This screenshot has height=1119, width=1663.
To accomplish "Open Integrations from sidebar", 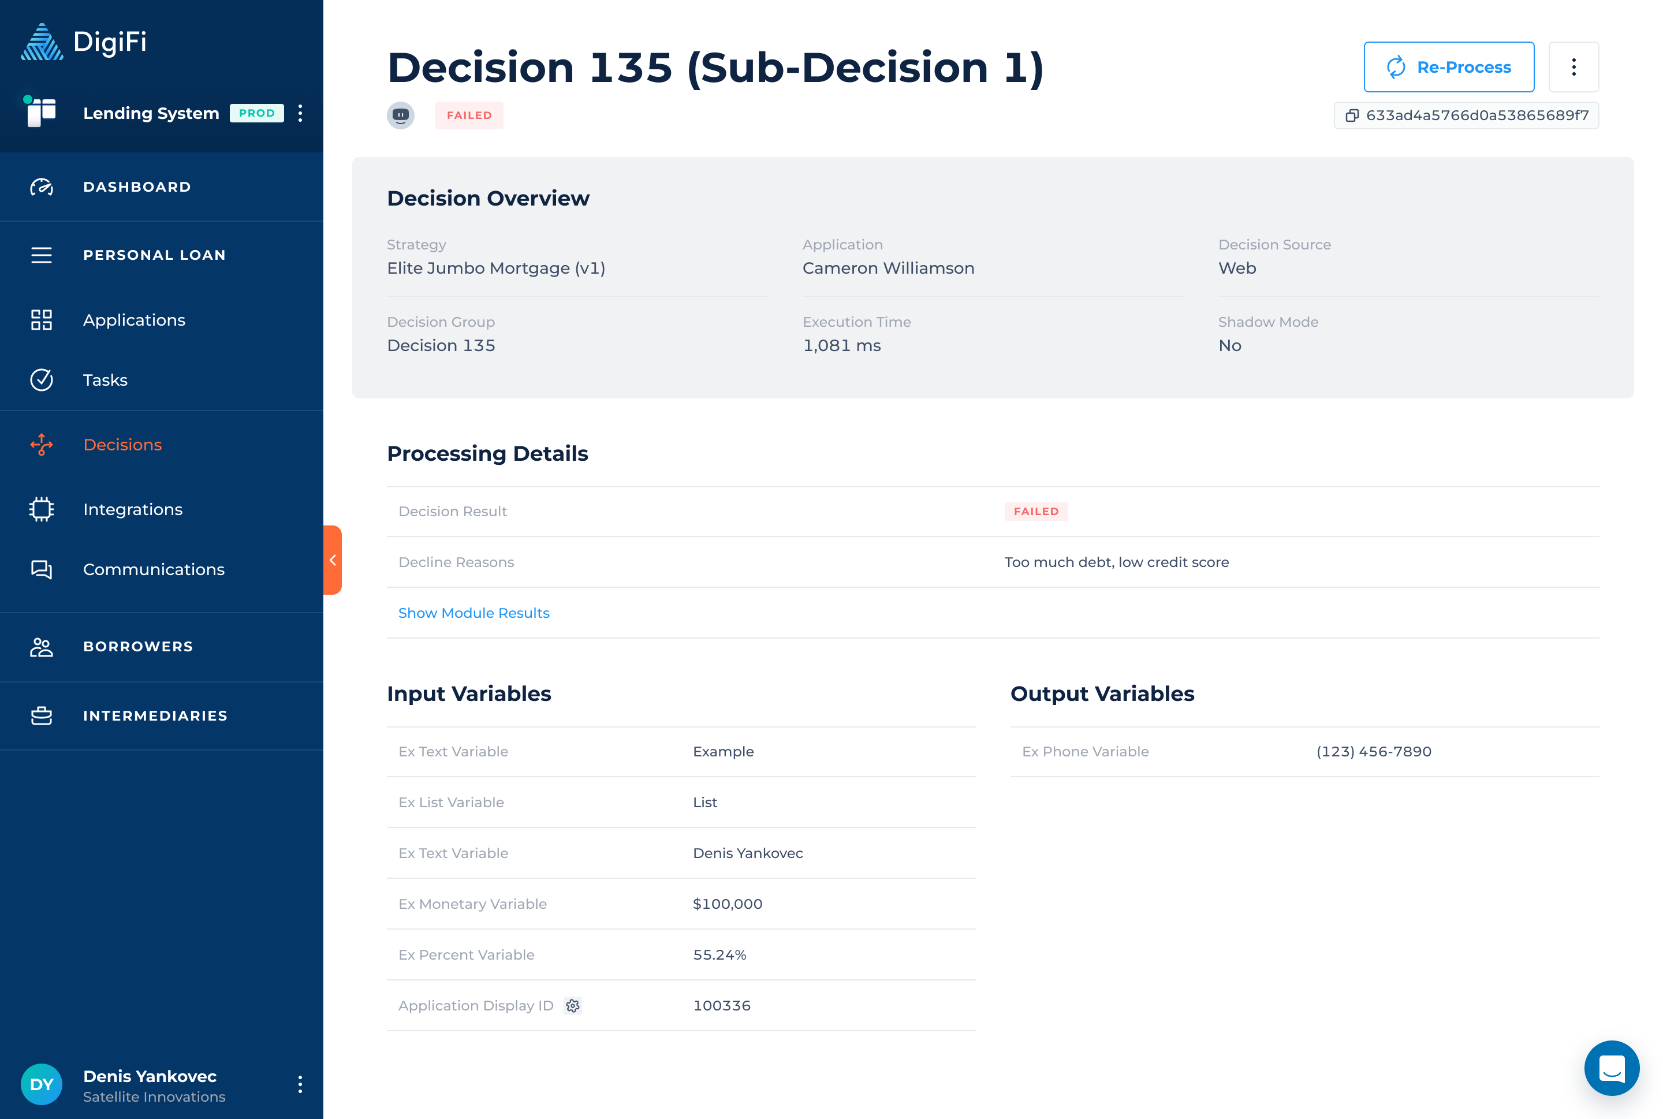I will pyautogui.click(x=133, y=509).
